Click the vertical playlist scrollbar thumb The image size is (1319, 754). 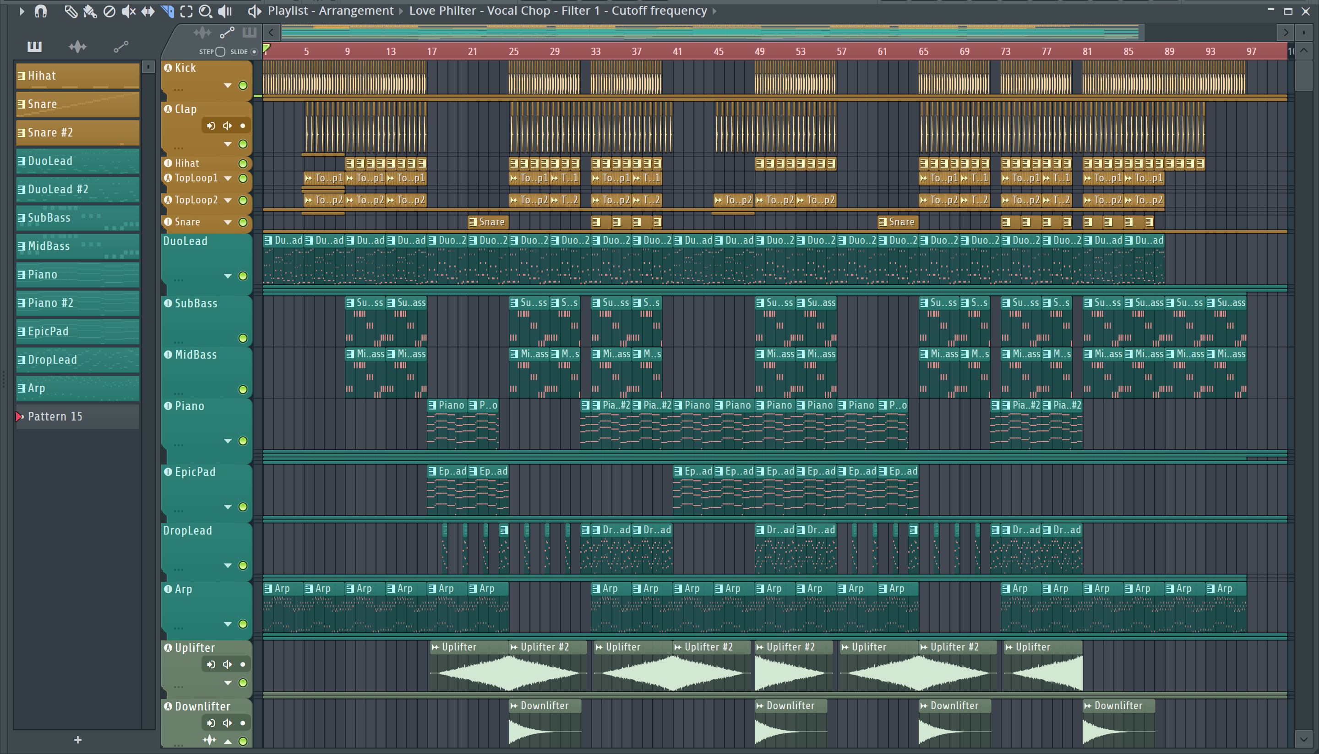1303,76
